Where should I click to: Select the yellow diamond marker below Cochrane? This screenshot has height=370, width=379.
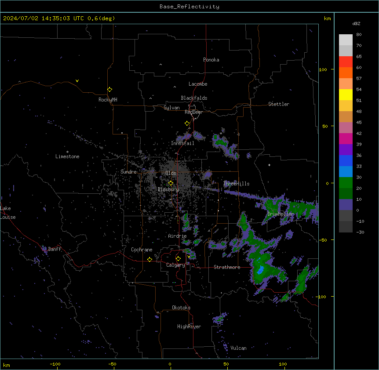pos(149,259)
